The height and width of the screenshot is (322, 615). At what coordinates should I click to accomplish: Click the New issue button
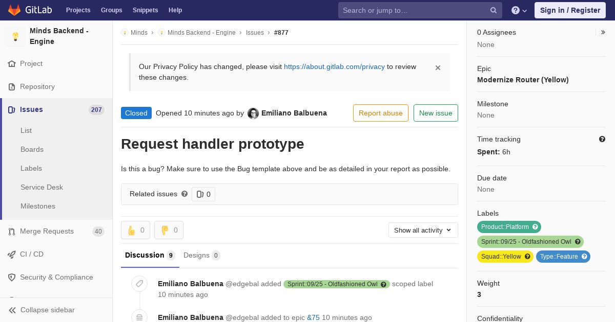click(x=436, y=113)
